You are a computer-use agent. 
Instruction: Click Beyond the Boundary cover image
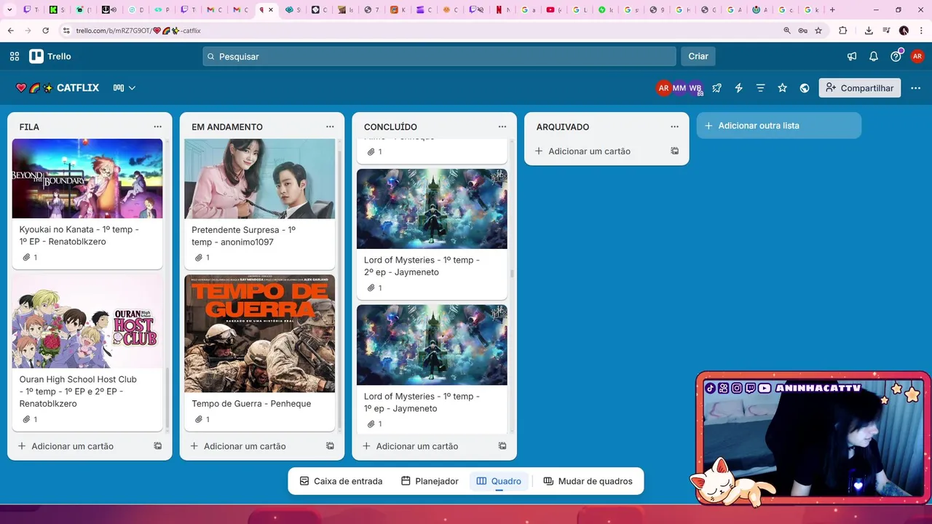click(x=87, y=178)
